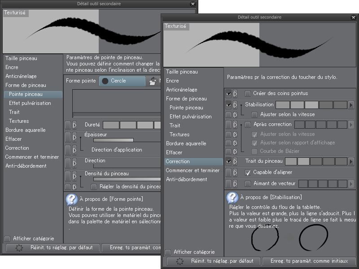Enable Régler la densité du pinceau checkbox
This screenshot has height=269, width=359.
tap(94, 187)
